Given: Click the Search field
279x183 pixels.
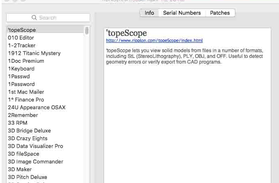Looking at the screenshot, I should [x=48, y=18].
